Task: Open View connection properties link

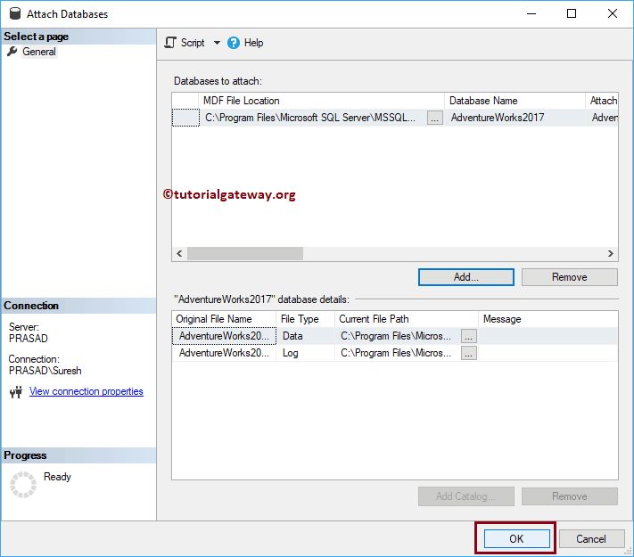Action: pyautogui.click(x=86, y=391)
